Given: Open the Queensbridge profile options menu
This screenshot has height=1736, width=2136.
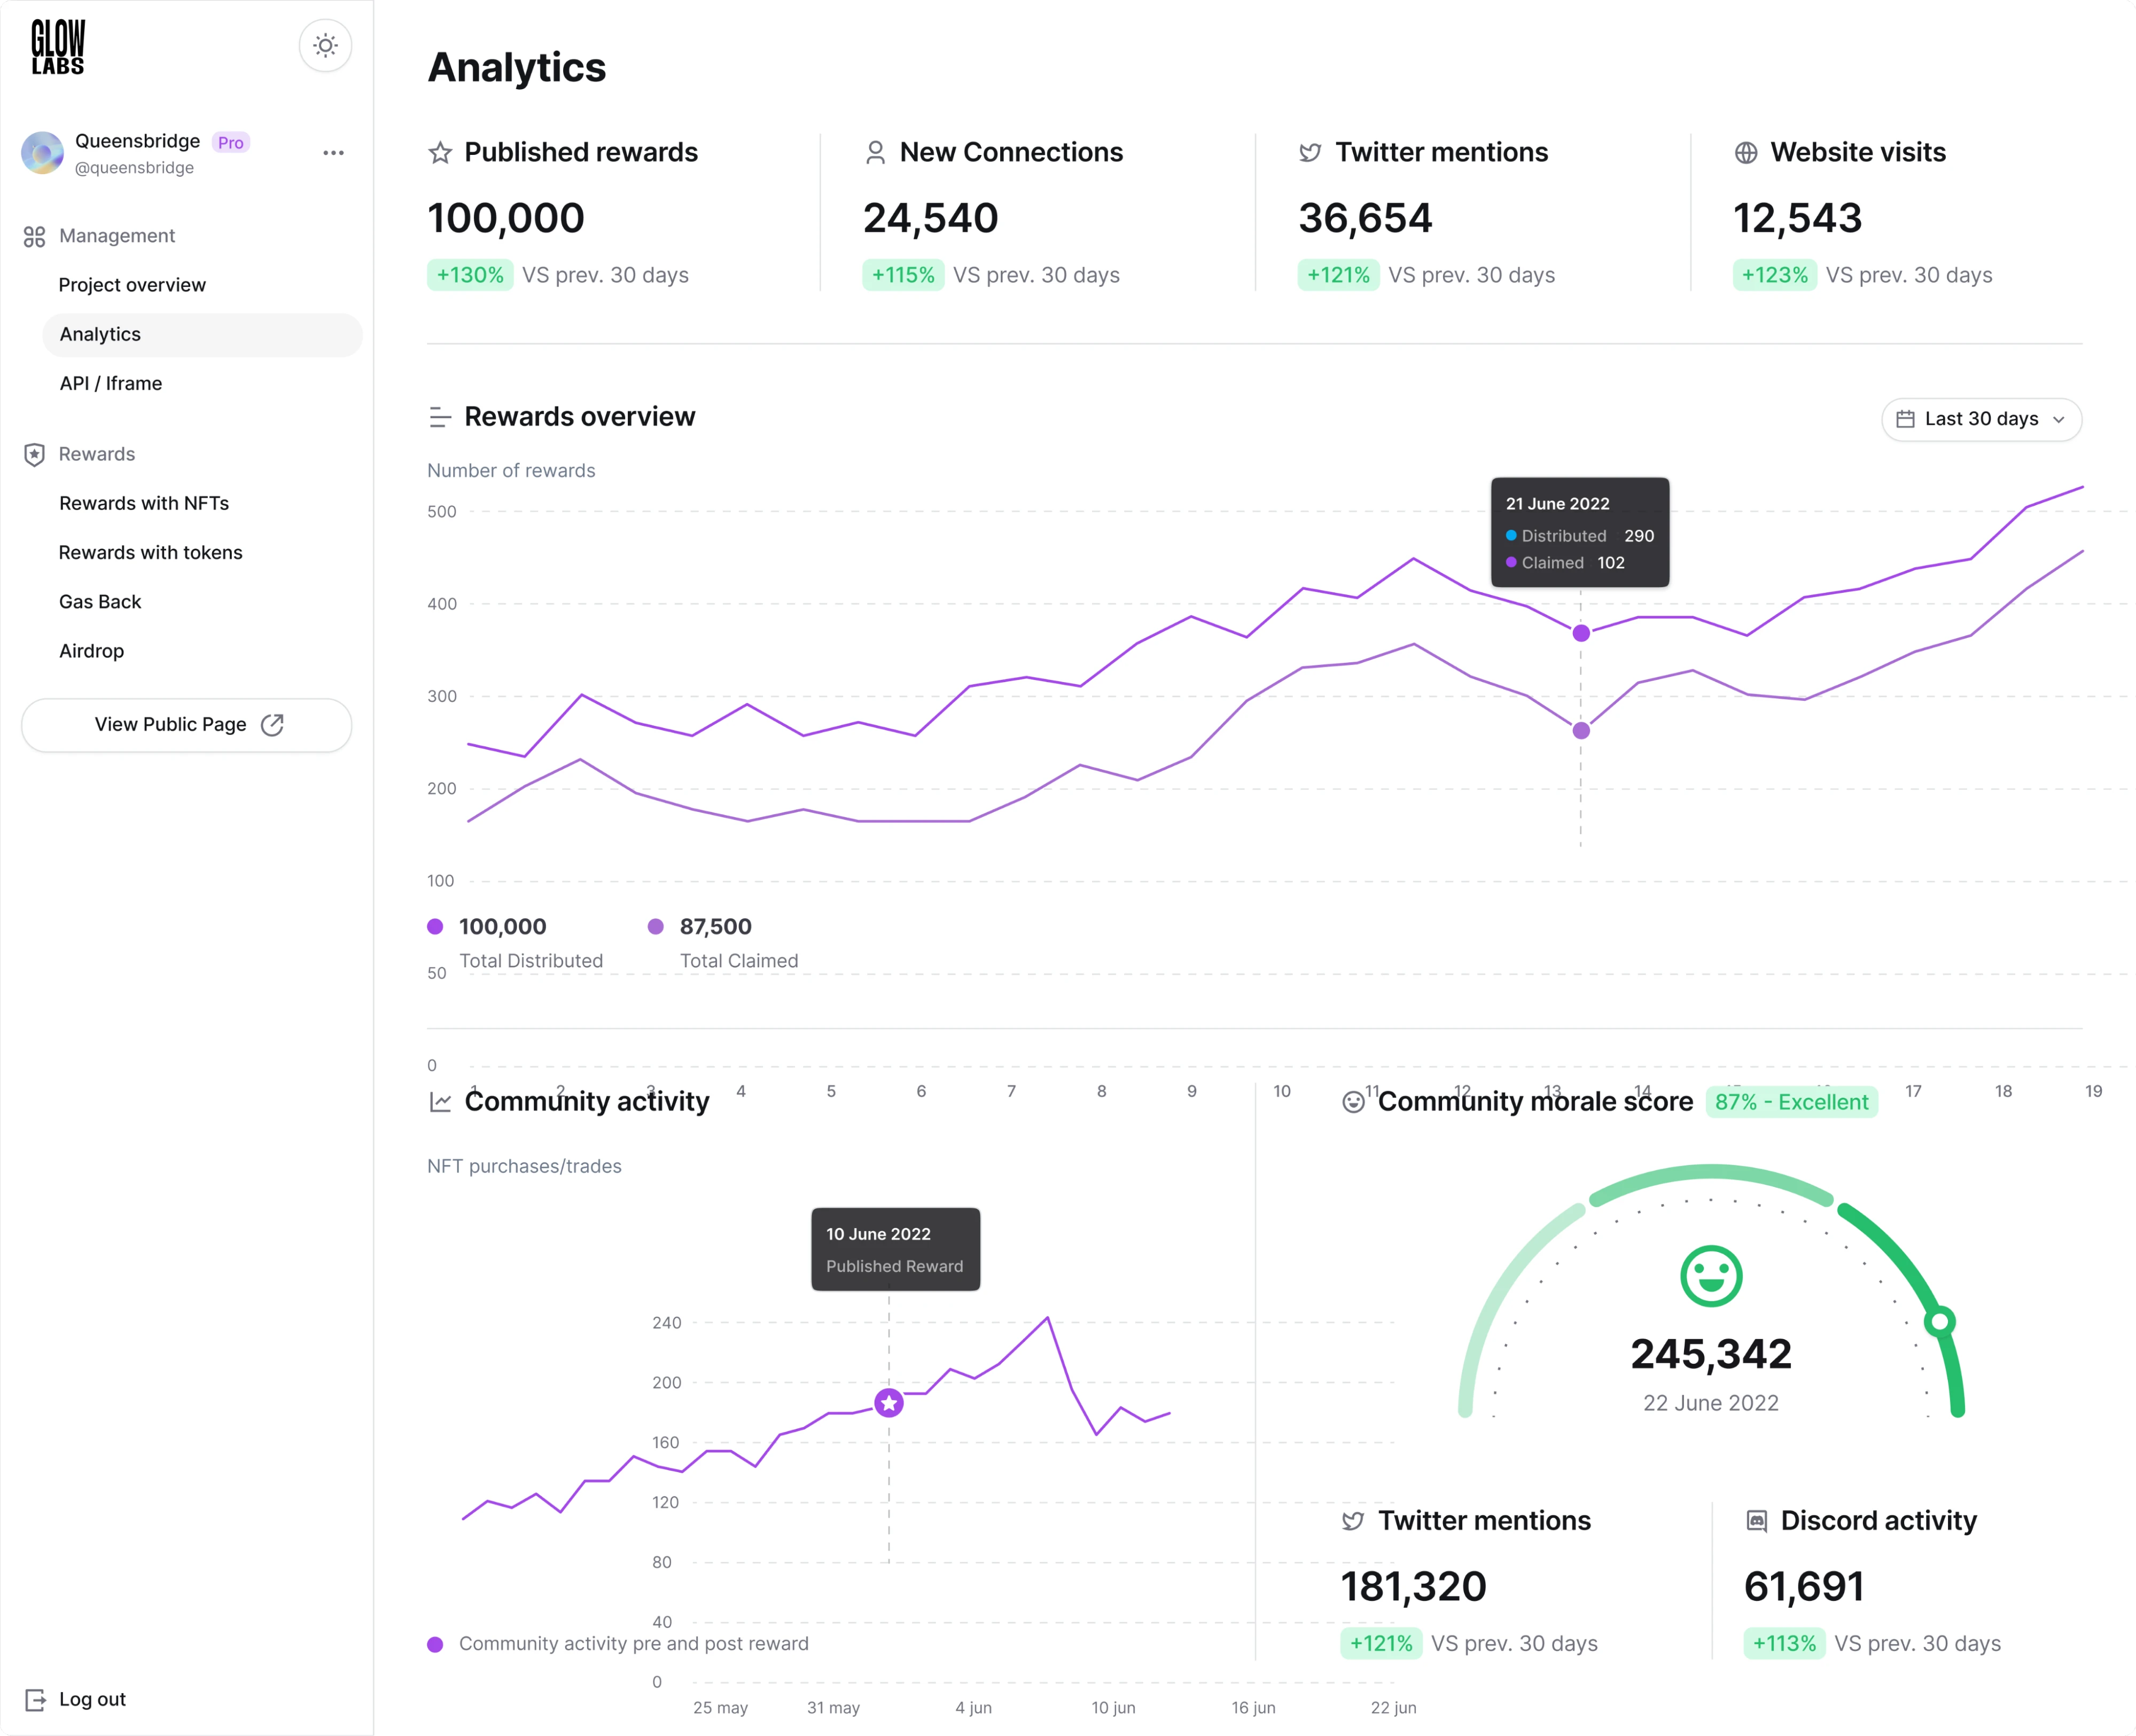Looking at the screenshot, I should pyautogui.click(x=333, y=152).
